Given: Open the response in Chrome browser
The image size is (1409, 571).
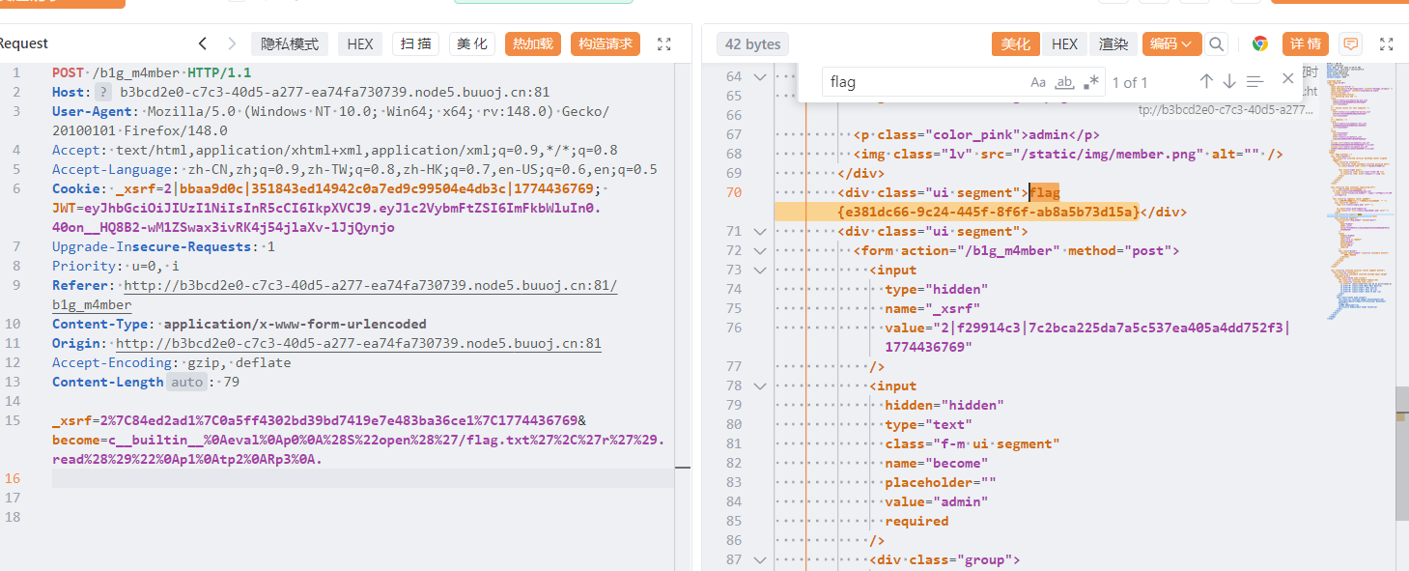Looking at the screenshot, I should coord(1260,43).
